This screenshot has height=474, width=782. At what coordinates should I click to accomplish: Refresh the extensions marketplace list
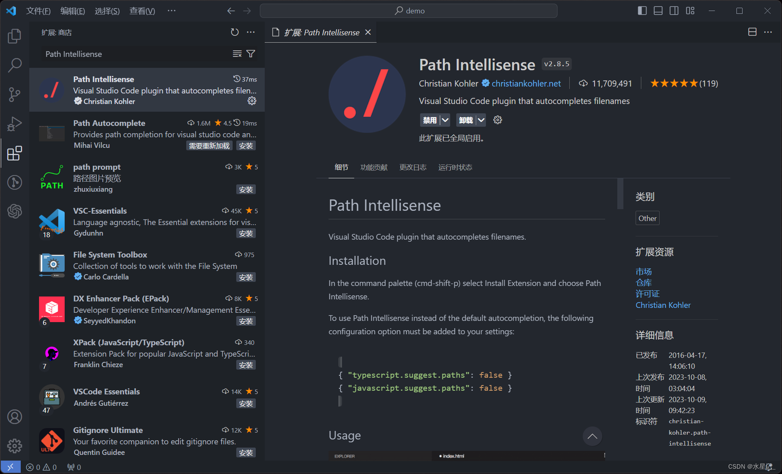(x=235, y=32)
